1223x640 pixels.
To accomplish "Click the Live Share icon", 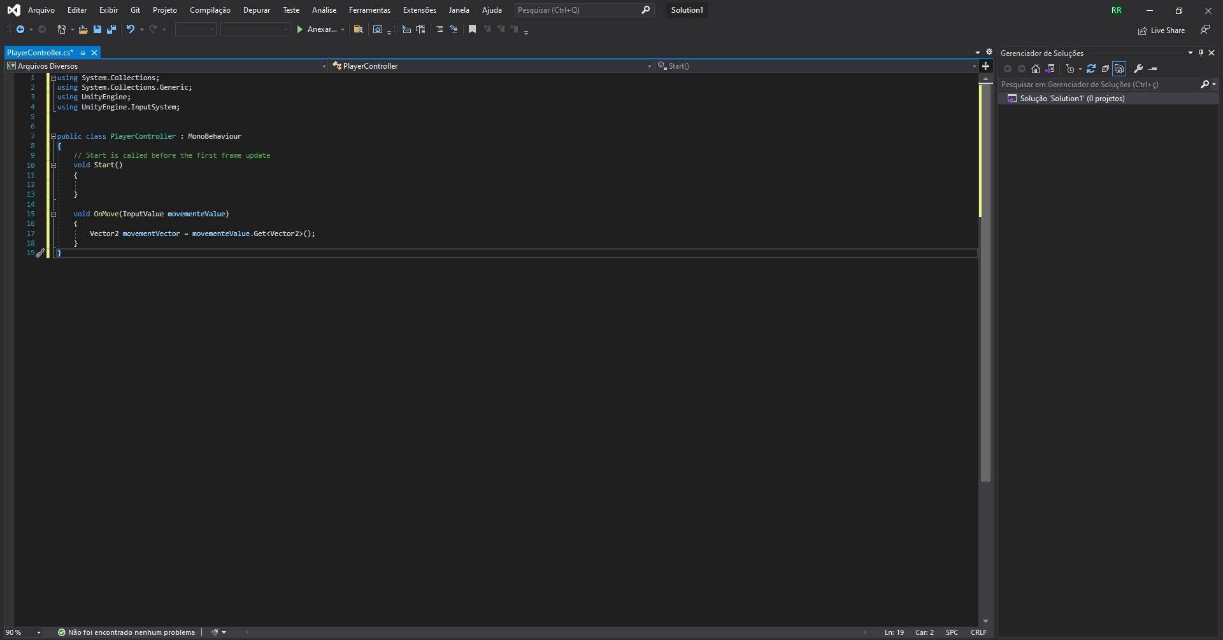I will (x=1143, y=31).
